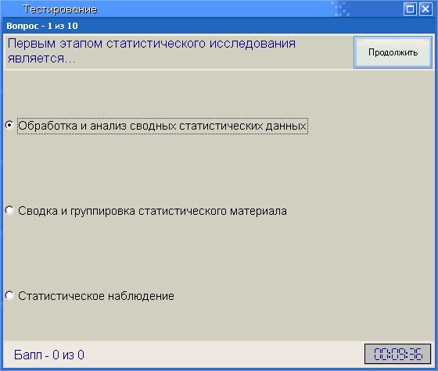Select the Статистическое наблюдение radio circle
438x371 pixels.
pos(9,295)
